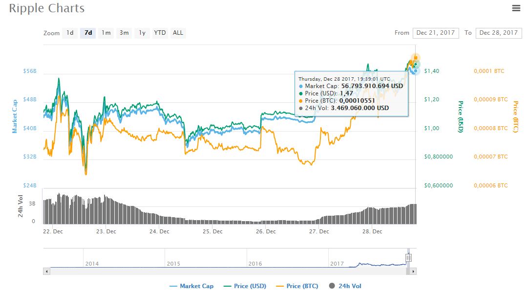Click the 27. Dec axis label
The image size is (527, 294).
click(x=319, y=231)
